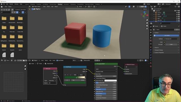
Task: Click the file browser refresh icon
Action: tap(9, 10)
